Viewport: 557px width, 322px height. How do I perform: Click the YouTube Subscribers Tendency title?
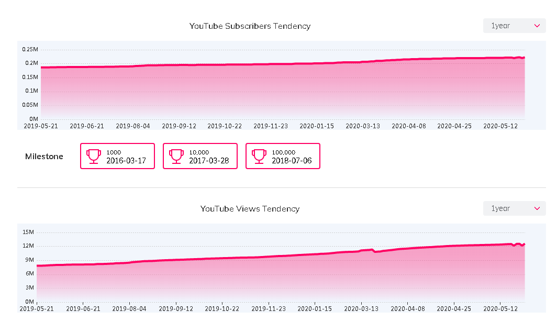point(250,26)
